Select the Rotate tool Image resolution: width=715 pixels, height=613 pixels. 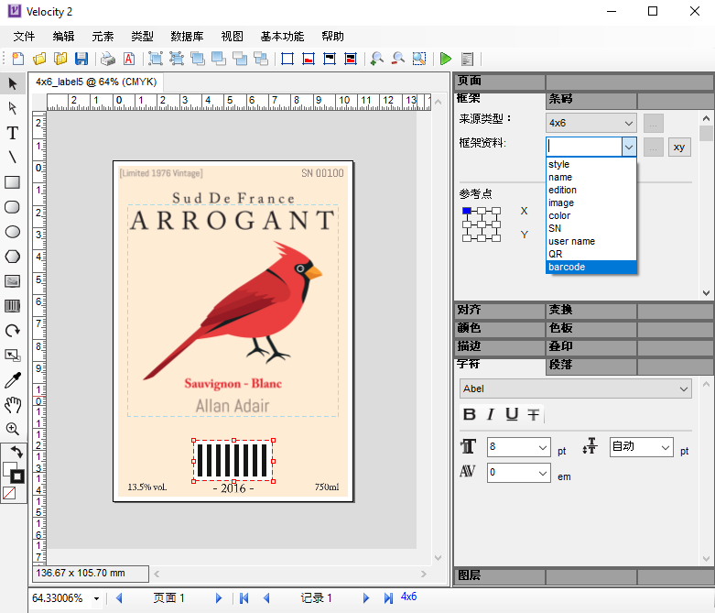13,331
